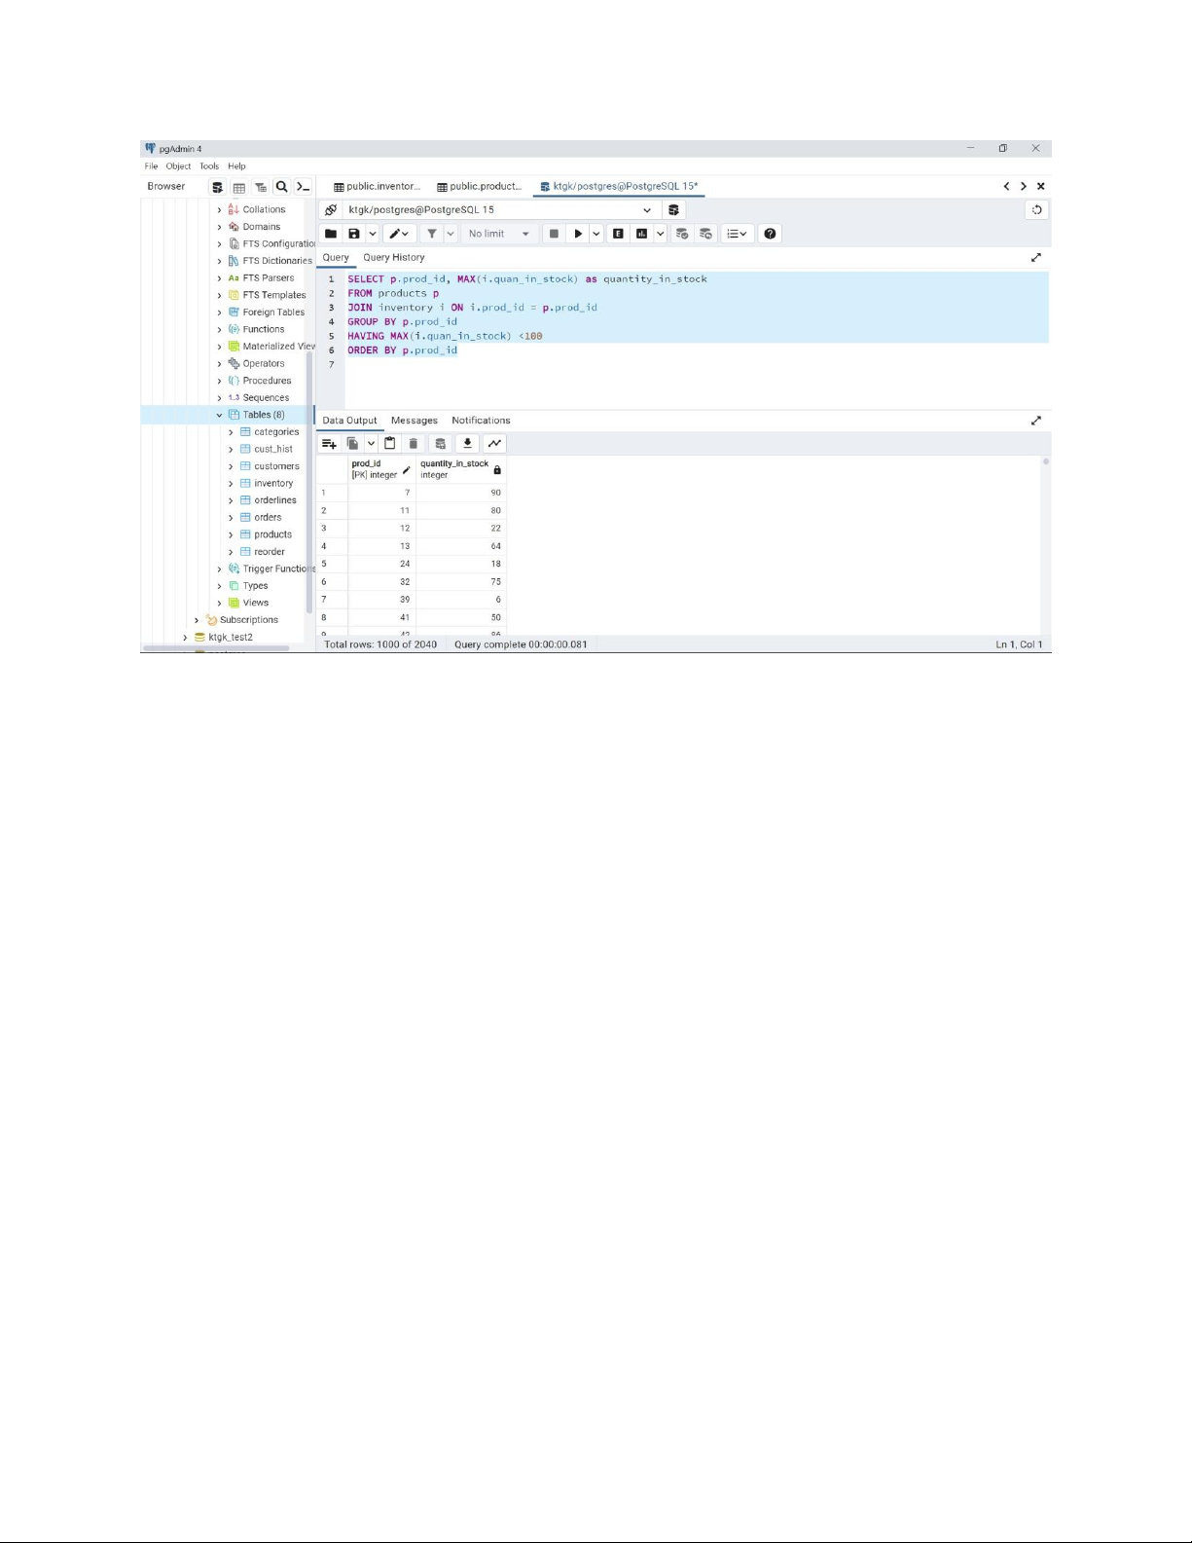Open the save options dropdown arrow

coord(372,234)
